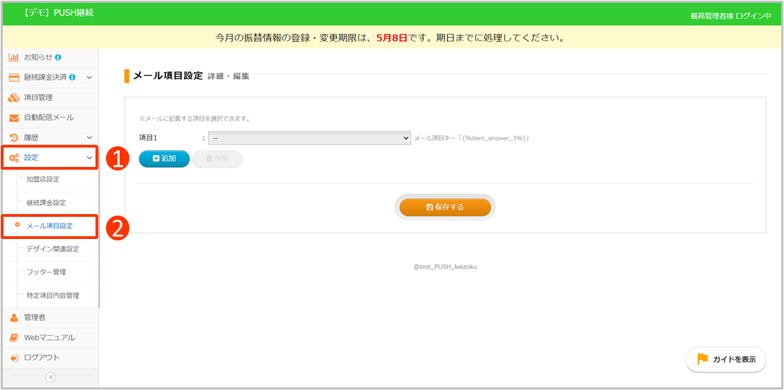784x390 pixels.
Task: Open 加盟店設定 in the settings submenu
Action: click(43, 179)
